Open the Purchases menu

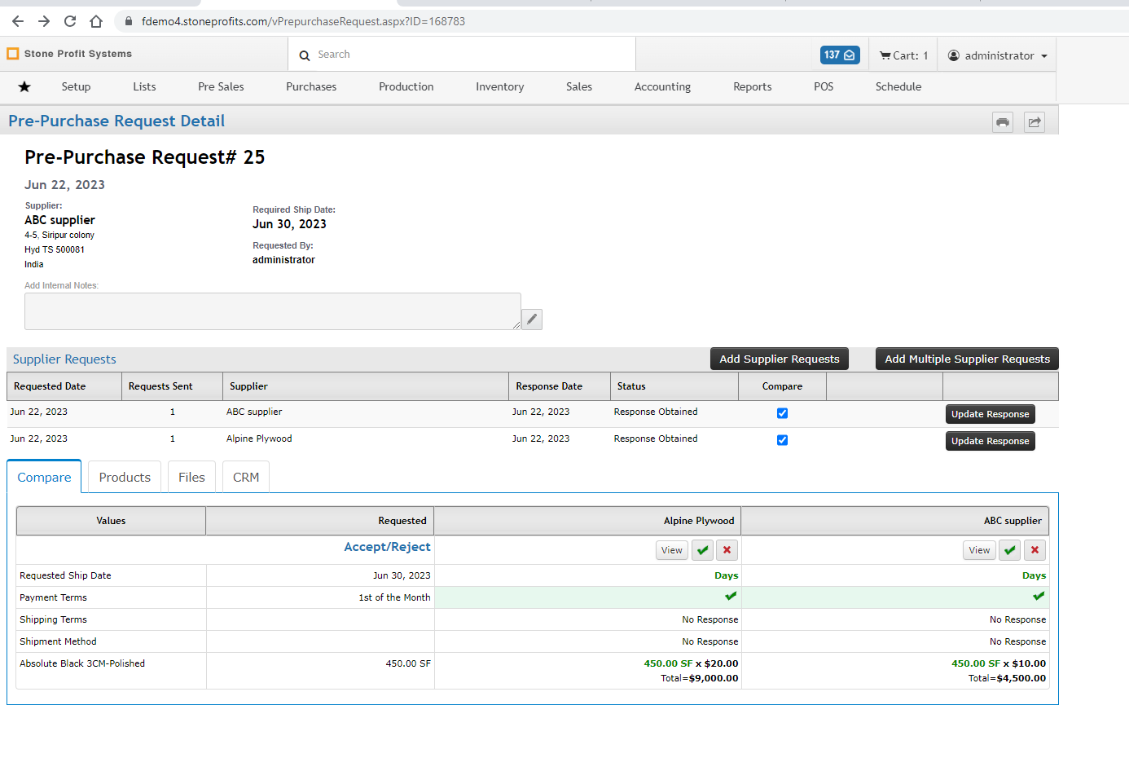pos(311,86)
